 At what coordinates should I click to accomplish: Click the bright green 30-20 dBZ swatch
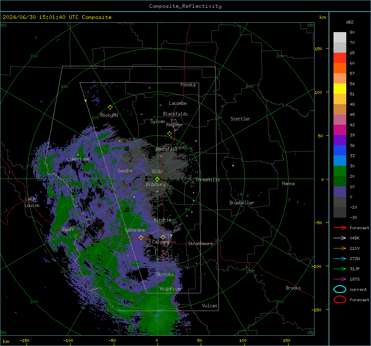[340, 171]
